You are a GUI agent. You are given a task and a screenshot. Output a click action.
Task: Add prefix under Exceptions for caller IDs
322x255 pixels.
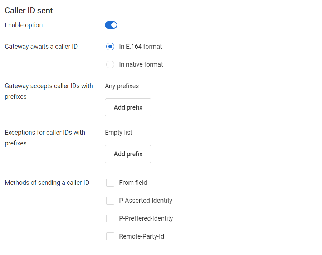tap(128, 154)
